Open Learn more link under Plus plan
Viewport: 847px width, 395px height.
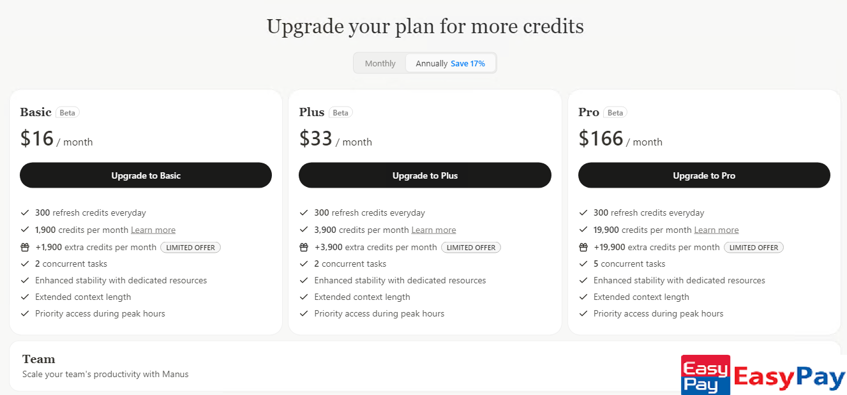[x=433, y=230]
